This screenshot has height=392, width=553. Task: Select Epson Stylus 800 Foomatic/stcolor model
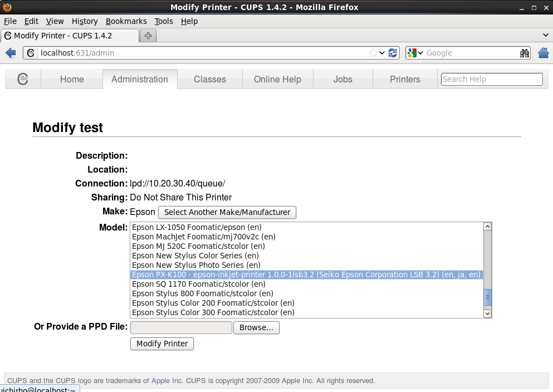click(x=307, y=293)
